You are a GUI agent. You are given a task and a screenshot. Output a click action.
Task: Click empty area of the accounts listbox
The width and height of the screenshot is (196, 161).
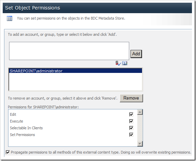(76, 82)
